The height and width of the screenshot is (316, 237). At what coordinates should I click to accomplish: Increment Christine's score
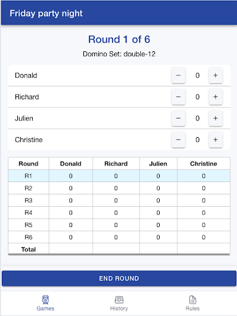(215, 139)
